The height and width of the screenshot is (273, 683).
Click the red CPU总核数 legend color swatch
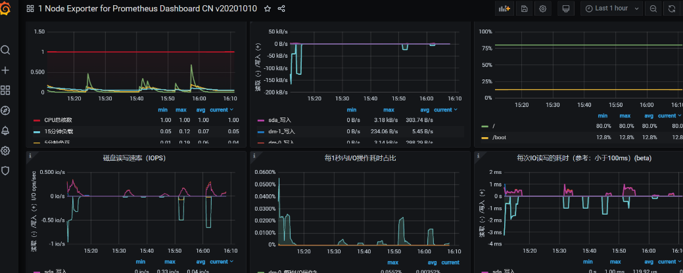37,120
